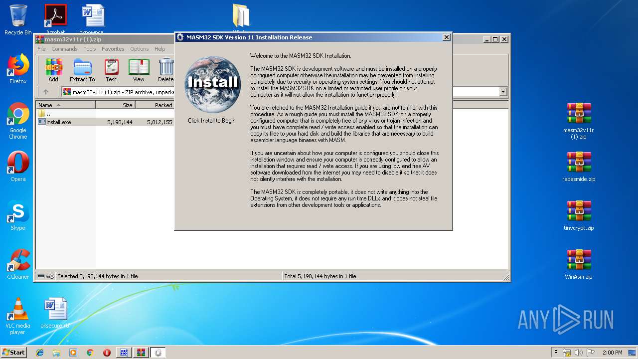Switch to the WinRAR taskbar button
Image resolution: width=638 pixels, height=359 pixels.
[x=141, y=353]
